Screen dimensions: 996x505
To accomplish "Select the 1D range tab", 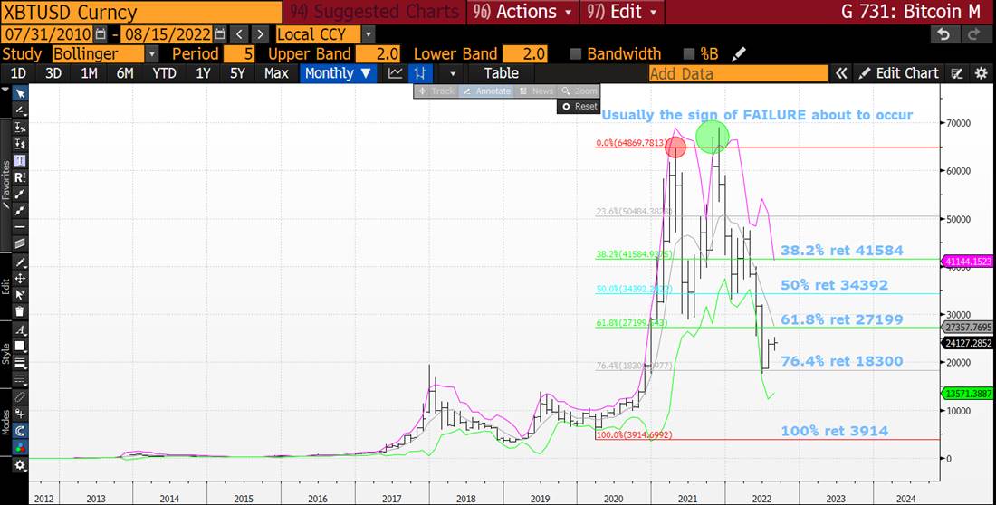I will [18, 73].
